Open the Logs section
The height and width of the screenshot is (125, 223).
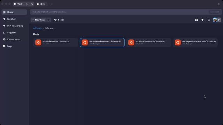coord(14,46)
